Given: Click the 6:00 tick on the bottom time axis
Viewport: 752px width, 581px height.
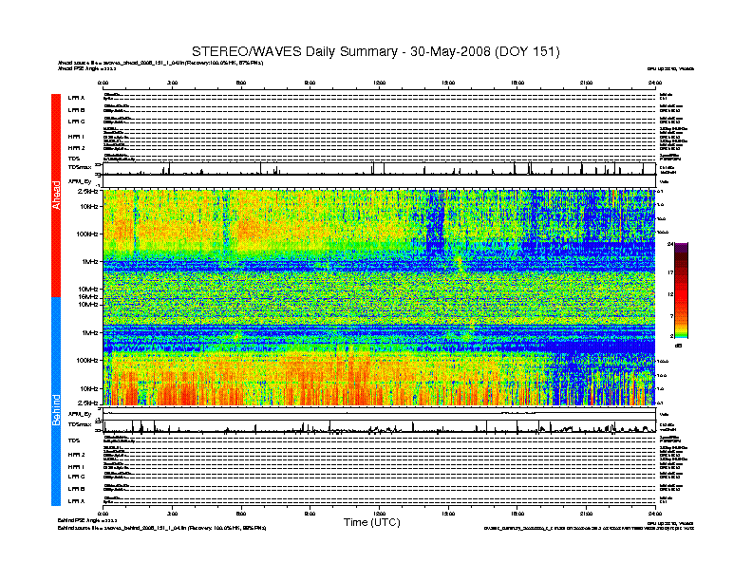Looking at the screenshot, I should click(x=241, y=514).
